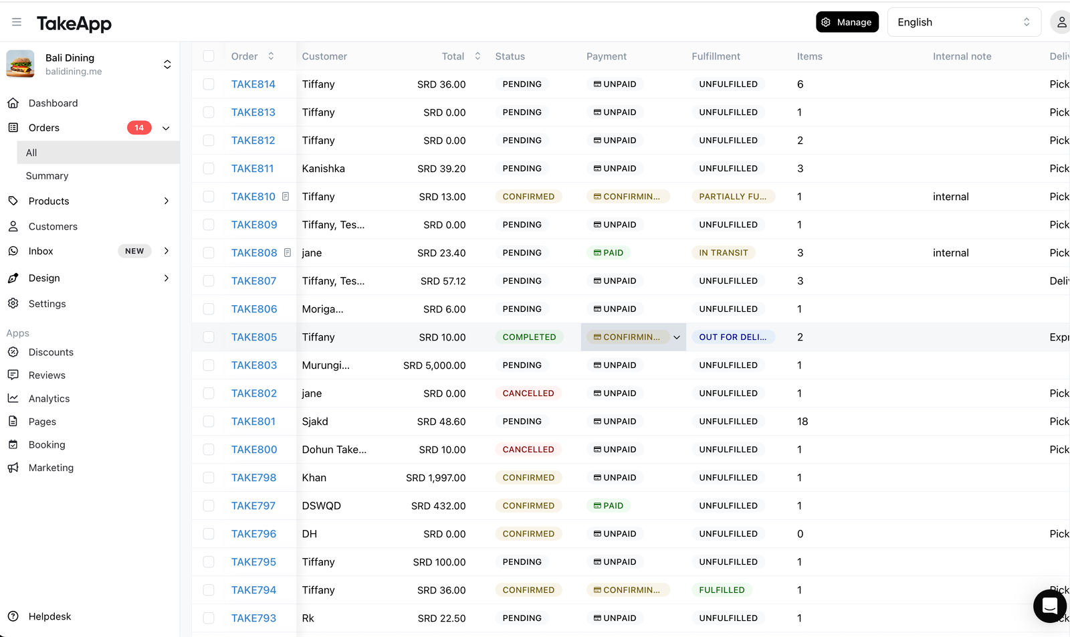
Task: Click the user profile avatar icon
Action: (1061, 22)
